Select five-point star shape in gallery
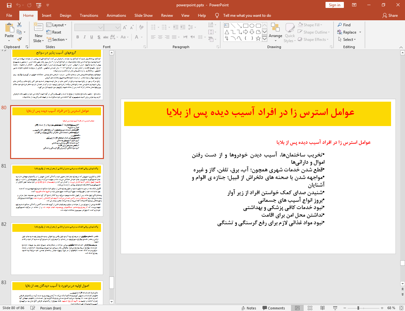Image resolution: width=405 pixels, height=311 pixels. tap(258, 38)
